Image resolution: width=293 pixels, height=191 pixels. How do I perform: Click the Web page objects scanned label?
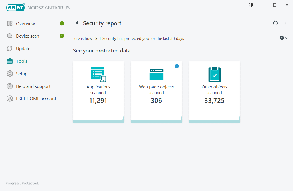[157, 90]
